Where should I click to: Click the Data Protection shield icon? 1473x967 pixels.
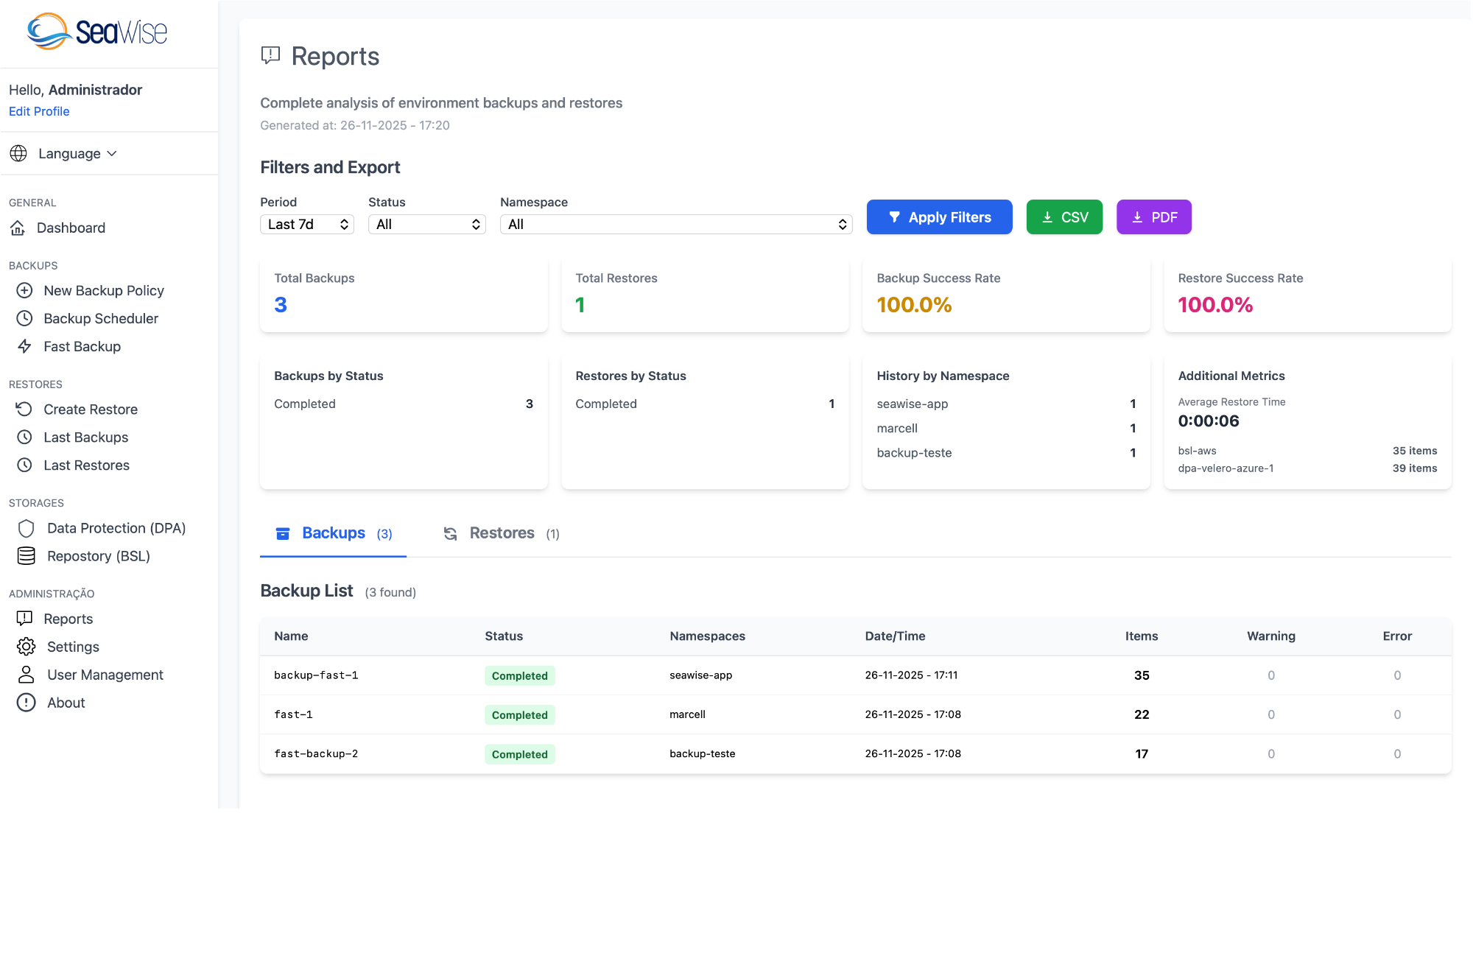pos(27,529)
